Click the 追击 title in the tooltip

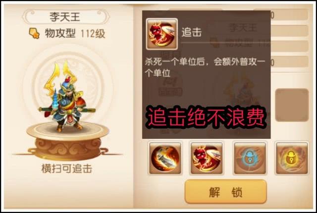[192, 32]
